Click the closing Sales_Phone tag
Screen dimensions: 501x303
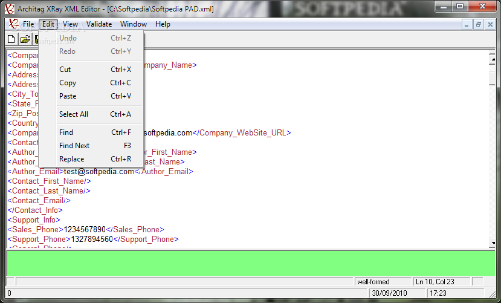tap(135, 229)
